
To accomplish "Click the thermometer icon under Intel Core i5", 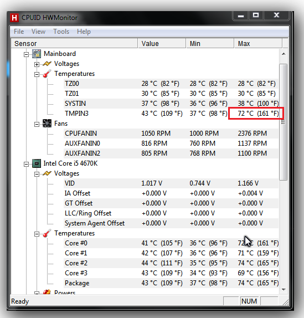I will (x=47, y=233).
